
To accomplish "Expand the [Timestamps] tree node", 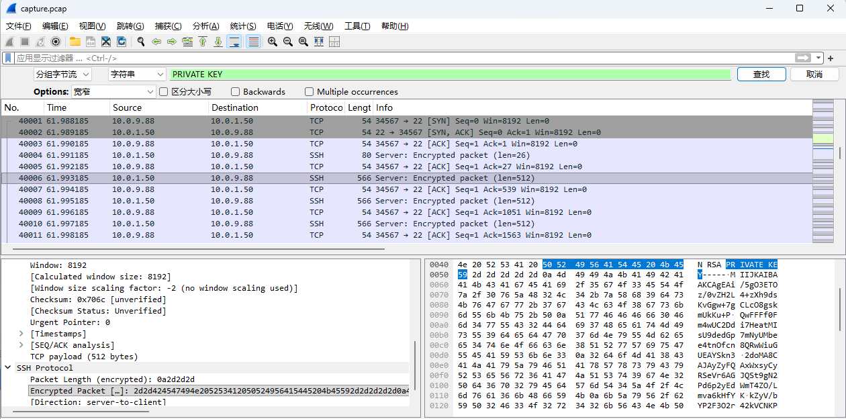I will click(x=21, y=334).
